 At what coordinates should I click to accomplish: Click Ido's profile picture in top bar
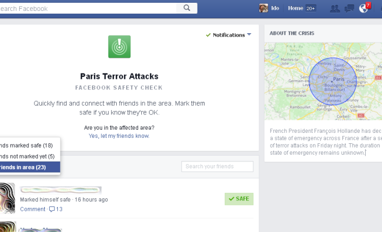[264, 8]
